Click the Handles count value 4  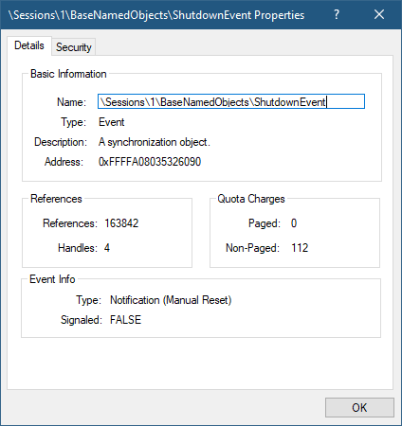click(107, 248)
